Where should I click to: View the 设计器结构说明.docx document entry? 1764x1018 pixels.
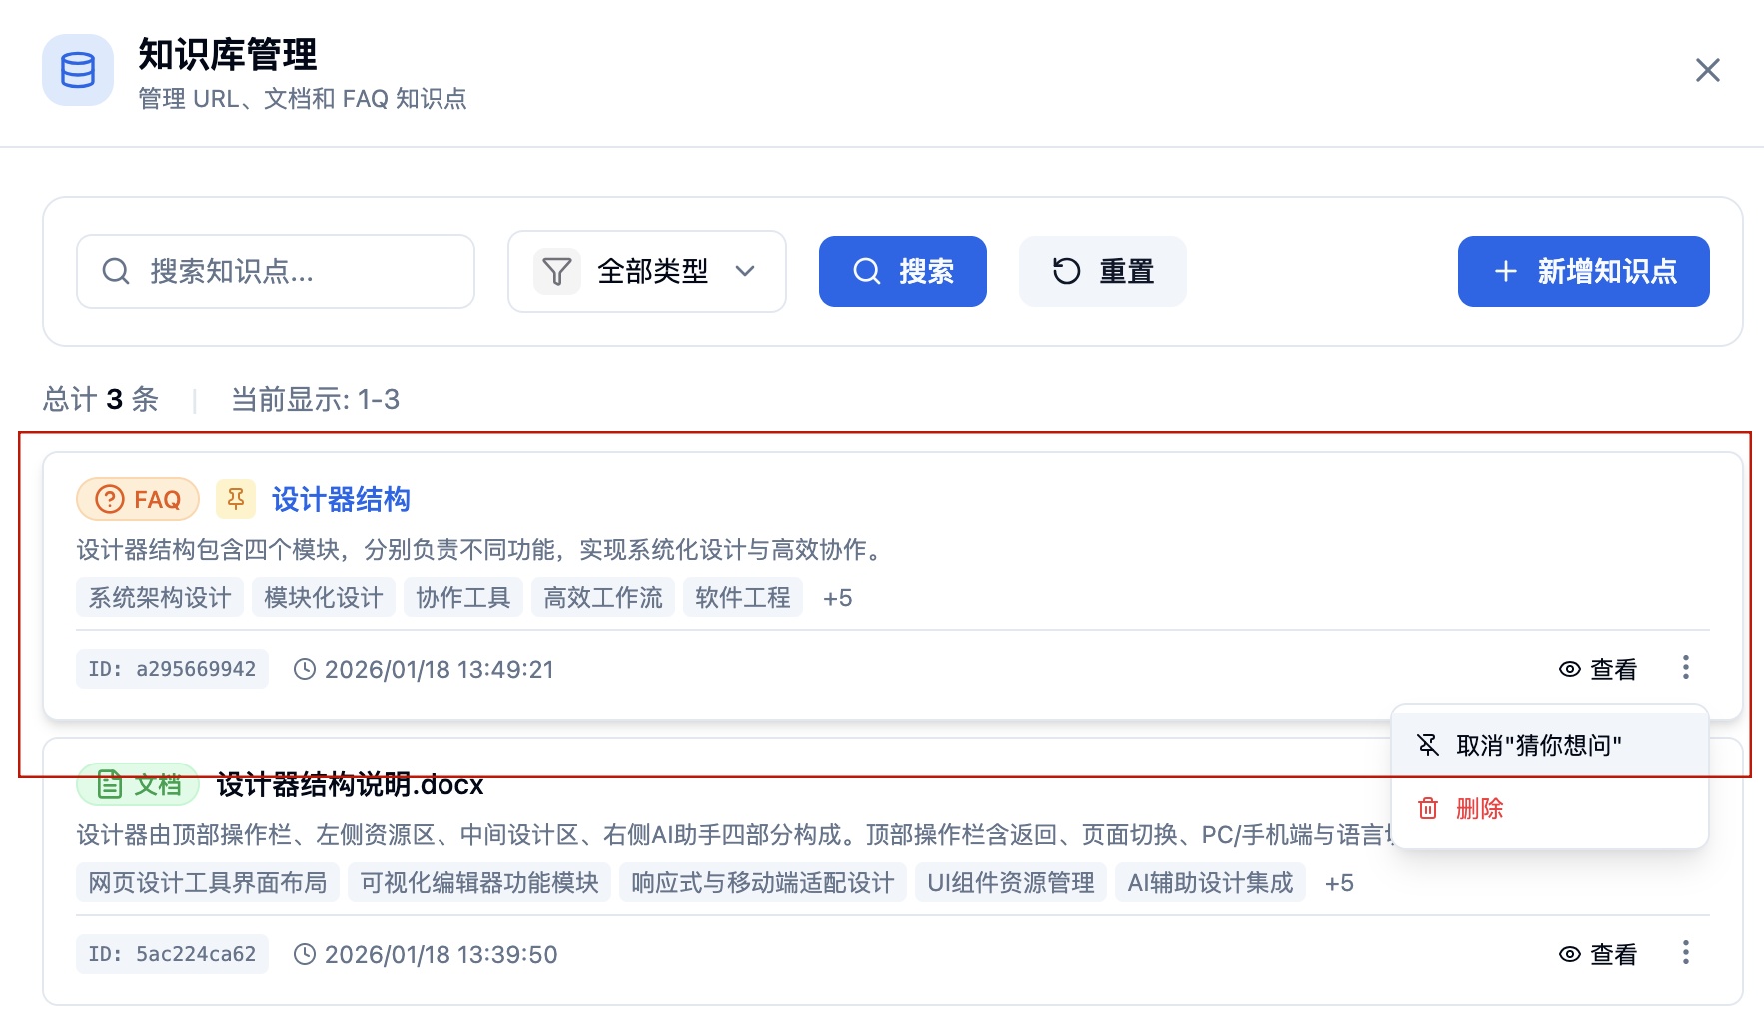pos(1598,954)
